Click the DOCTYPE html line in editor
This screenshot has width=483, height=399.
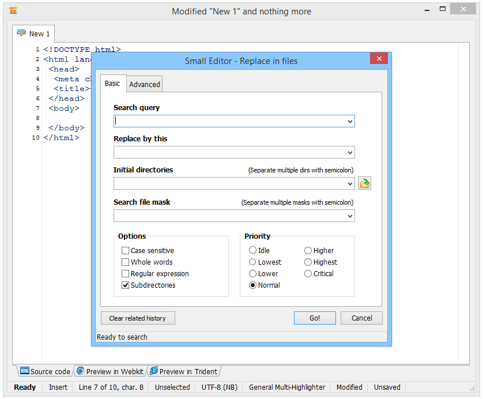(82, 49)
